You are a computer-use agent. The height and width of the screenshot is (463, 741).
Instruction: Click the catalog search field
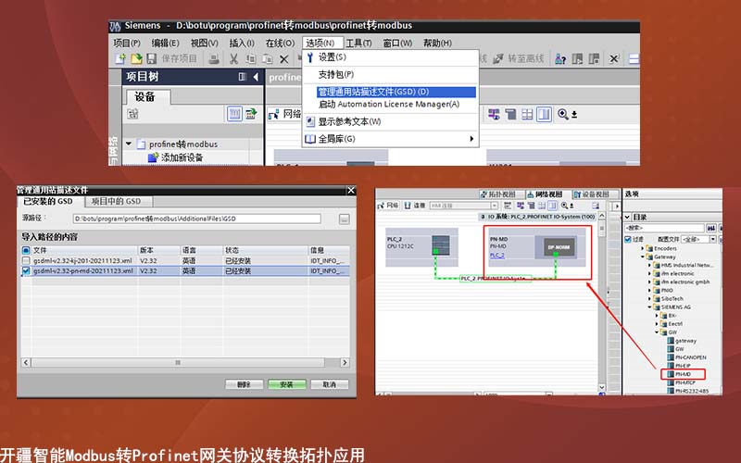coord(664,228)
